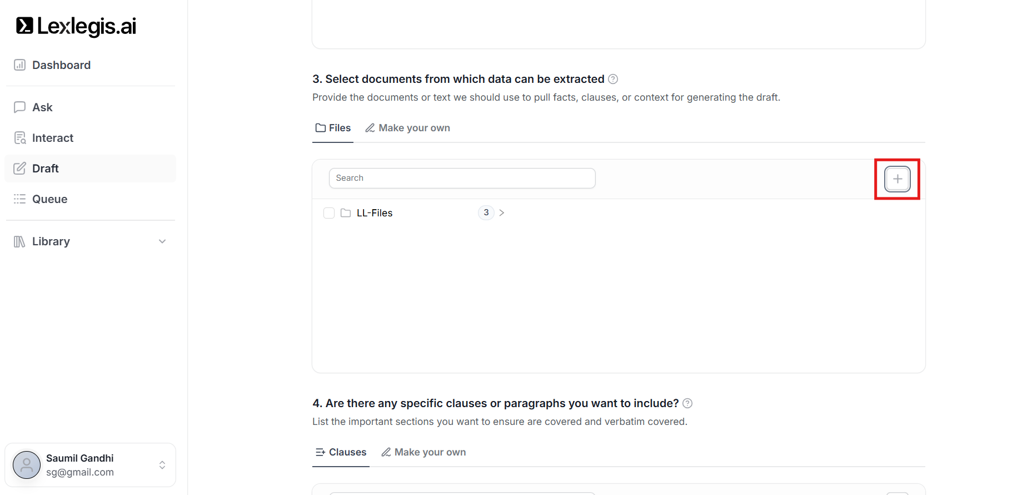Switch to documents Make your own tab
The width and height of the screenshot is (1032, 495).
[407, 128]
